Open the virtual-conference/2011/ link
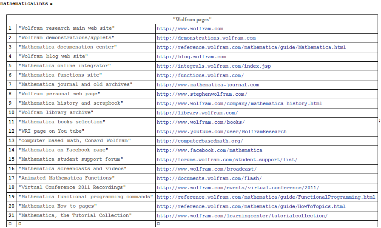Image resolution: width=381 pixels, height=228 pixels. coord(238,188)
